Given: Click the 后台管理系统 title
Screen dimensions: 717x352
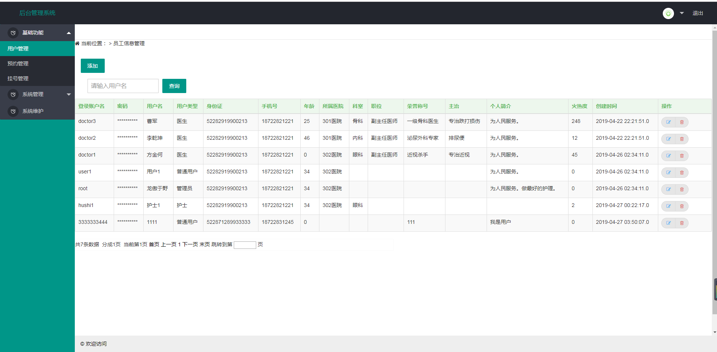Looking at the screenshot, I should tap(37, 13).
